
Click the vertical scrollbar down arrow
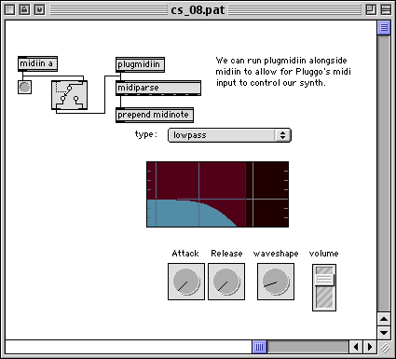(x=384, y=333)
